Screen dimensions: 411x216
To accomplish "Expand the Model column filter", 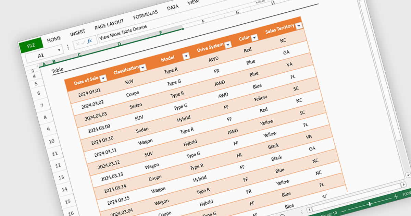I will 186,56.
